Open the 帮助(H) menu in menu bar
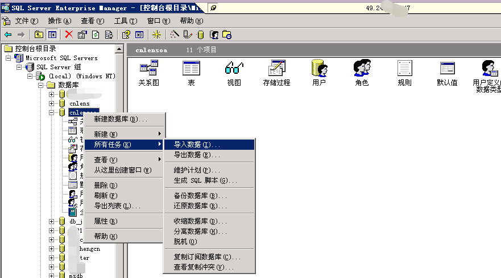Viewport: 501px width, 278px height. point(192,21)
